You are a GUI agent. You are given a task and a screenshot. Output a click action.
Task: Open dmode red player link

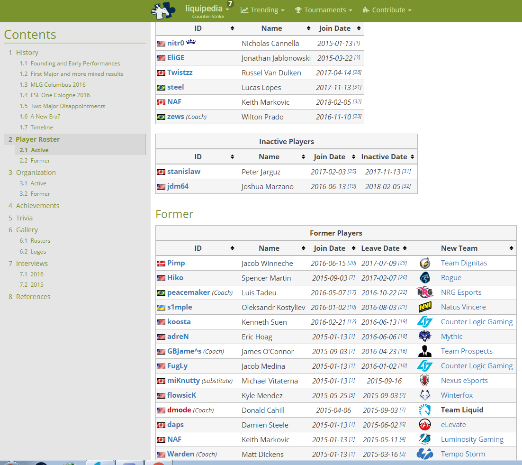tap(179, 410)
